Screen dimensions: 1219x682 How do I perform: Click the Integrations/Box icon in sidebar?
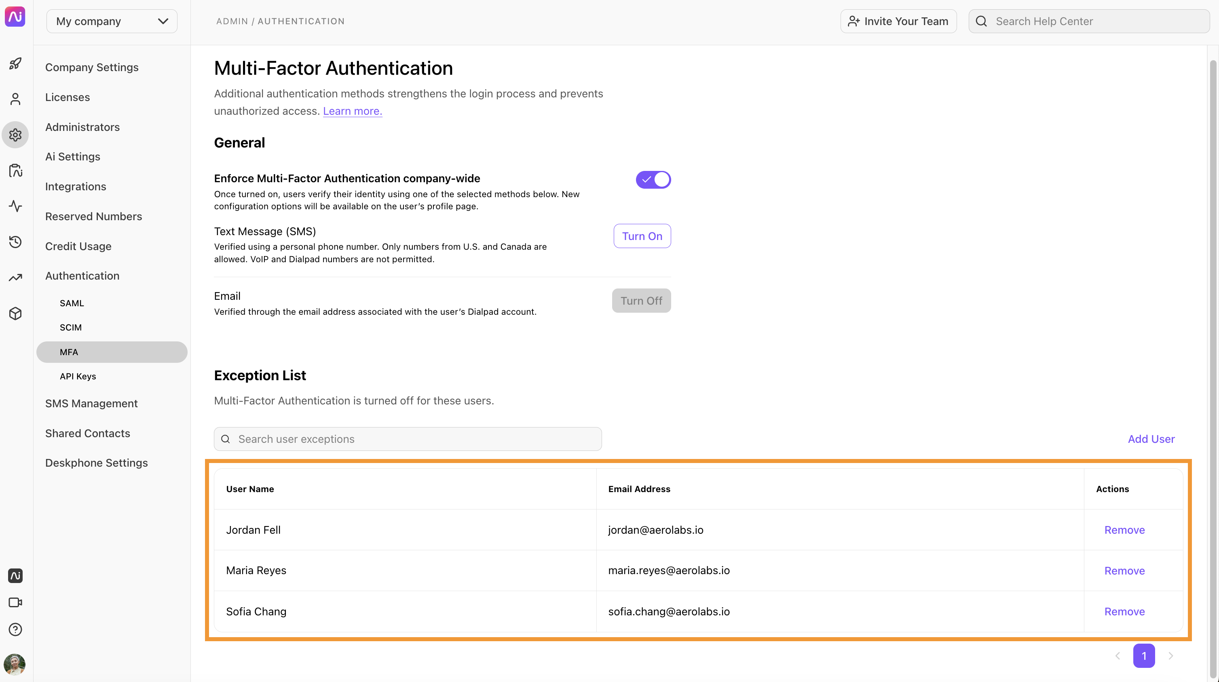[16, 314]
